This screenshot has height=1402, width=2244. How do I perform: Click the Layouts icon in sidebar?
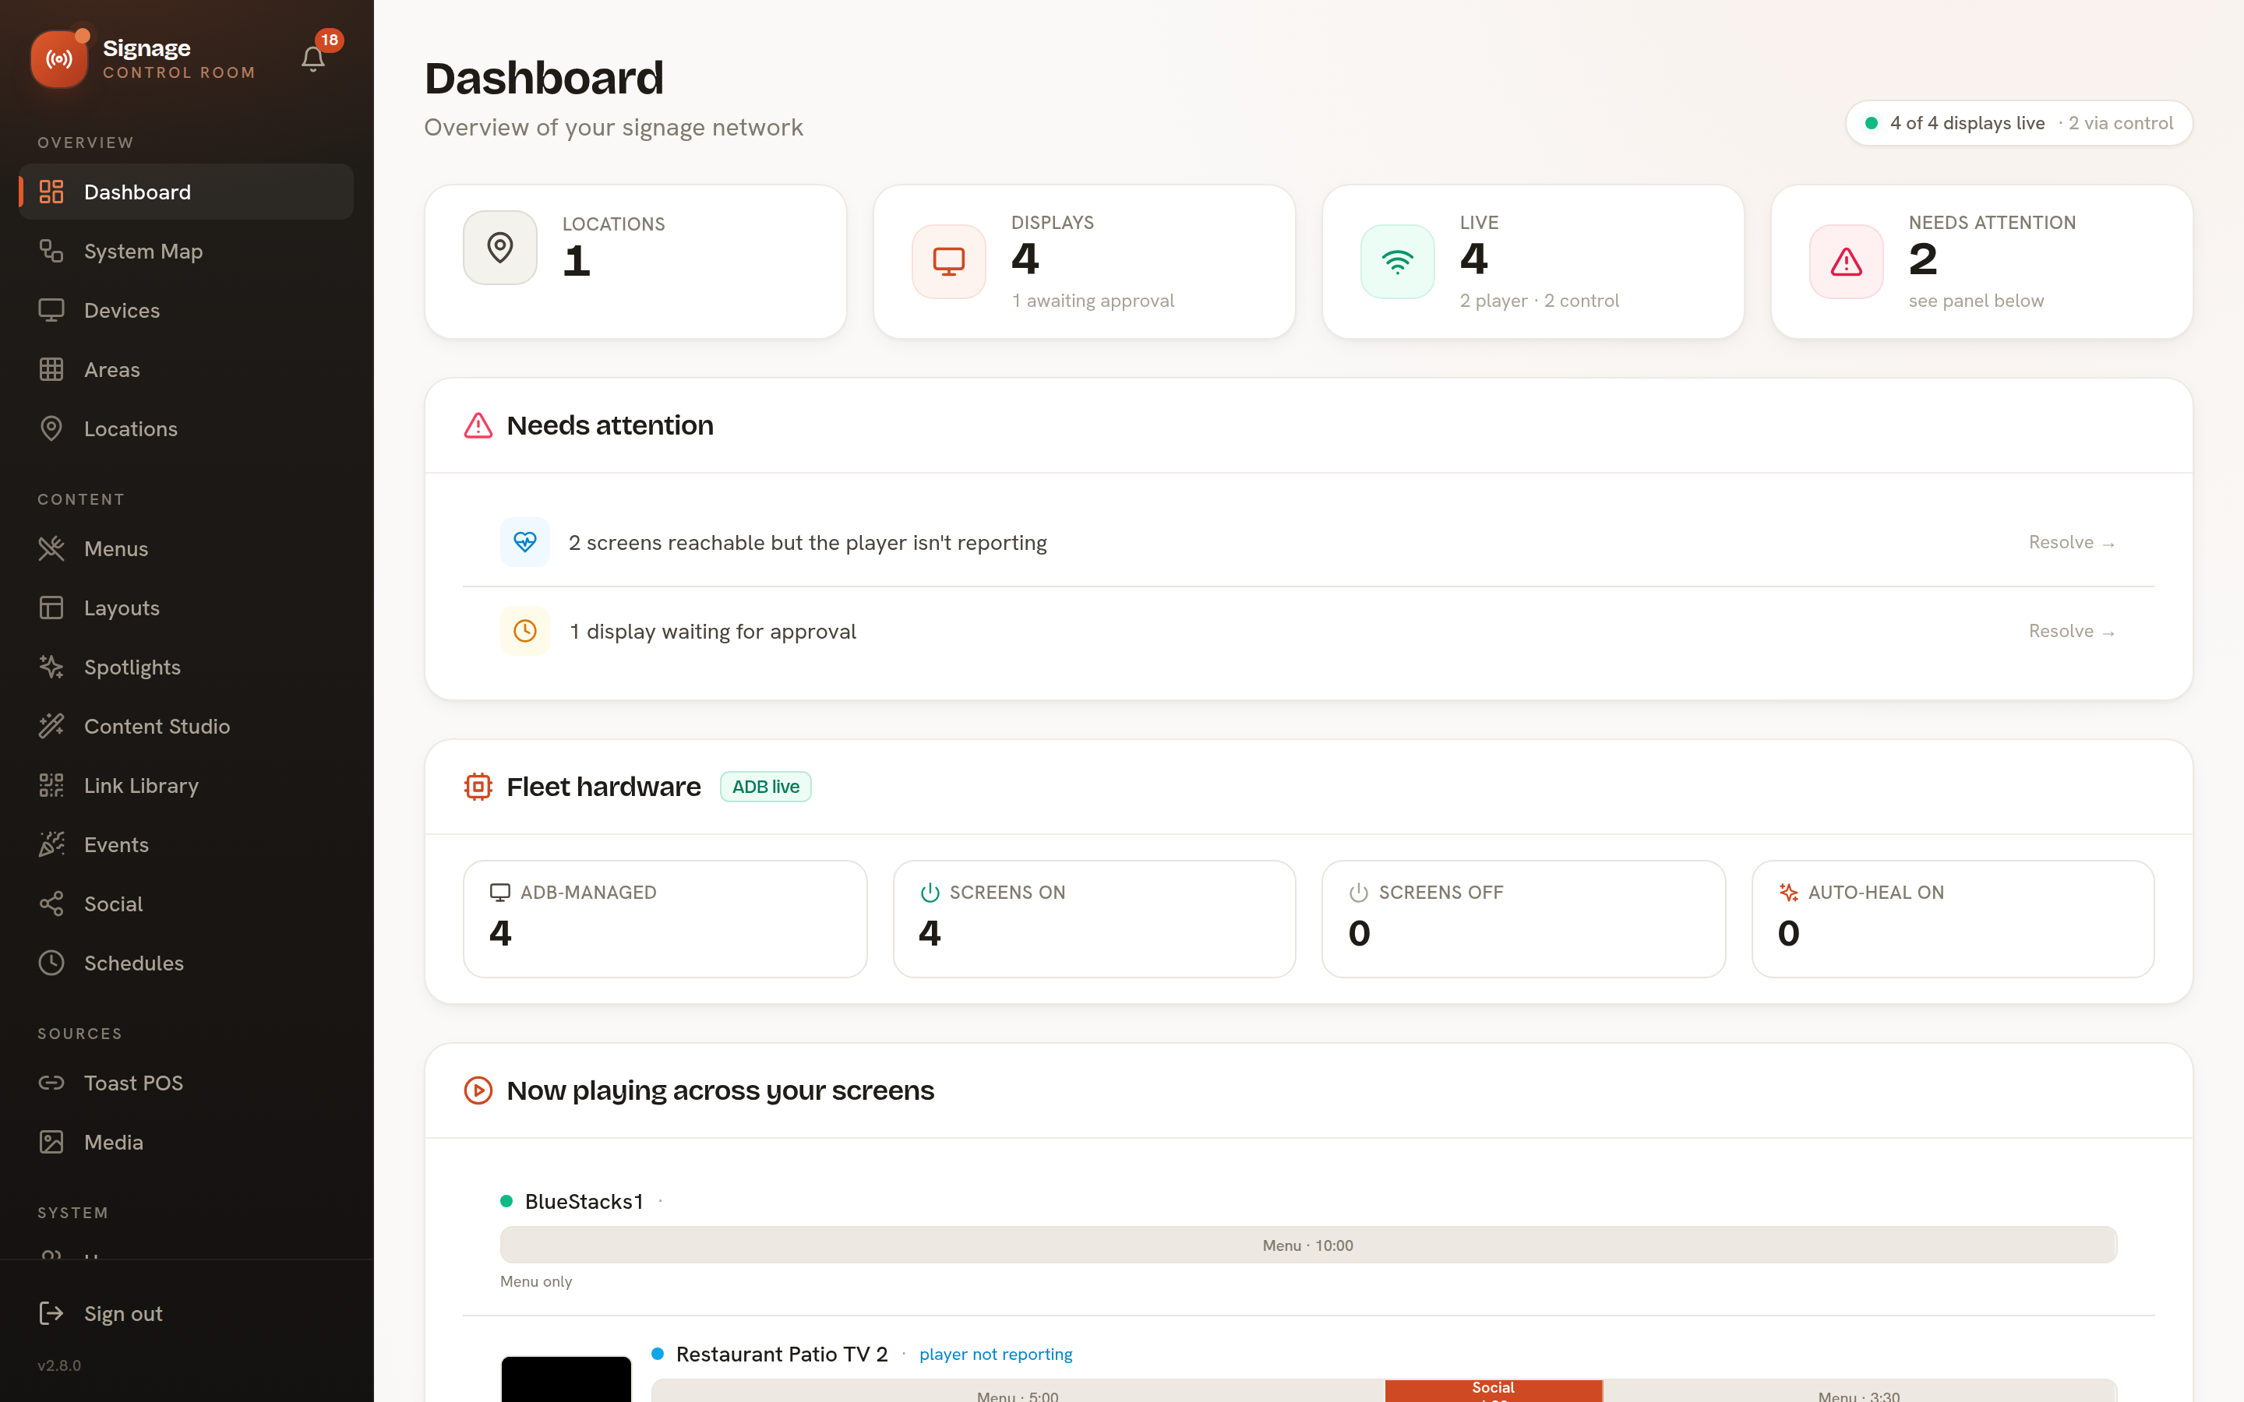[x=51, y=608]
